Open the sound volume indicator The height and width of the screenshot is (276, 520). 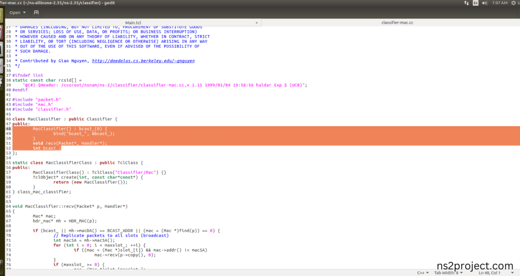(484, 3)
